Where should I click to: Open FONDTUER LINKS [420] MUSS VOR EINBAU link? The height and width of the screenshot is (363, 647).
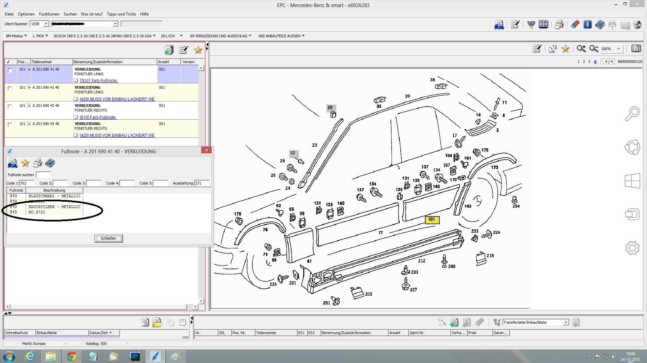117,99
